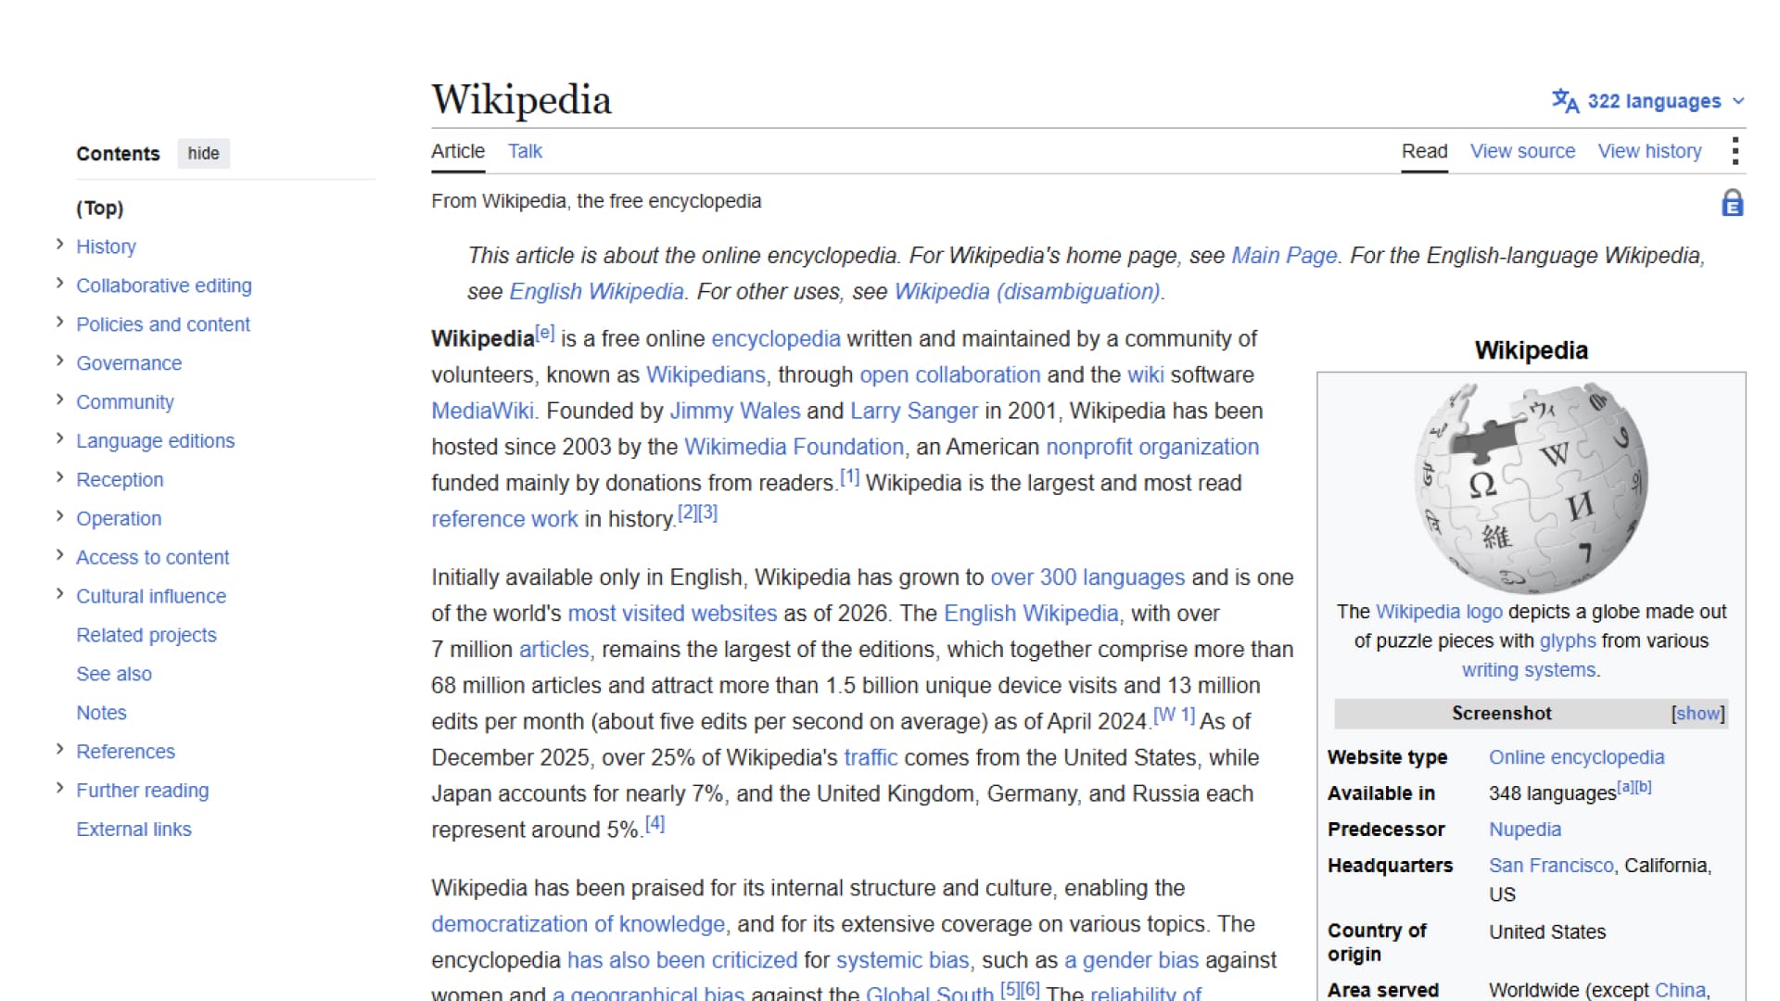Open the English Wikipedia hatnote link

pos(596,292)
